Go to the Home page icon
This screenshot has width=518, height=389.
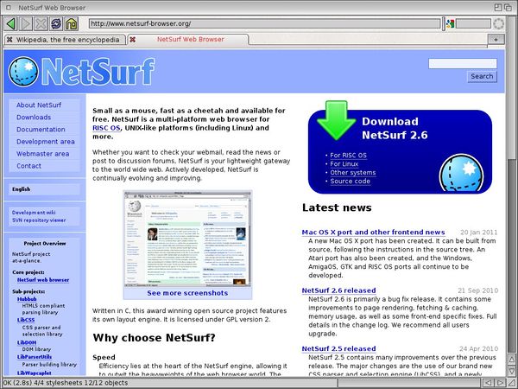tap(72, 23)
